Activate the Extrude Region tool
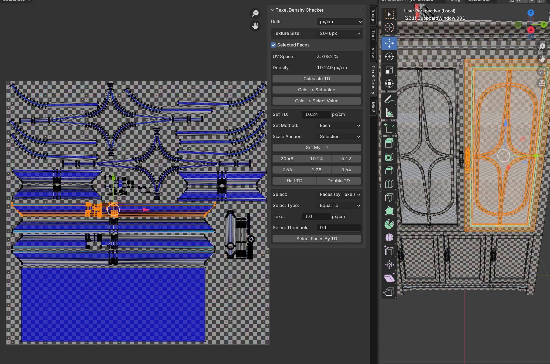Viewport: 550px width, 364px height. click(x=389, y=143)
